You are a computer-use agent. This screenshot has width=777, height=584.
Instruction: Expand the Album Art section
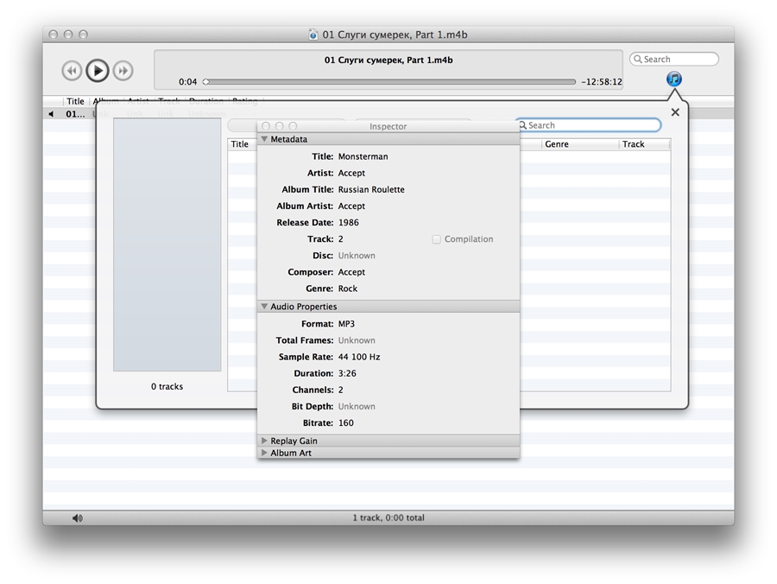tap(264, 453)
